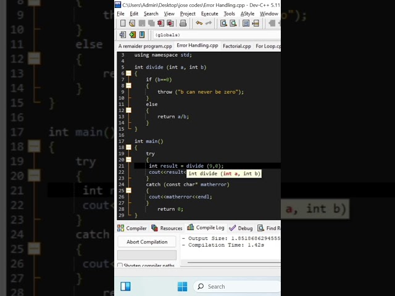Collapse the try block fold on line 20

coord(128,160)
